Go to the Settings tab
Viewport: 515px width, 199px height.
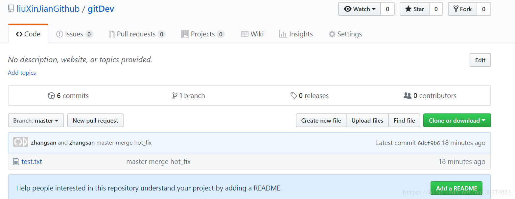click(x=345, y=34)
